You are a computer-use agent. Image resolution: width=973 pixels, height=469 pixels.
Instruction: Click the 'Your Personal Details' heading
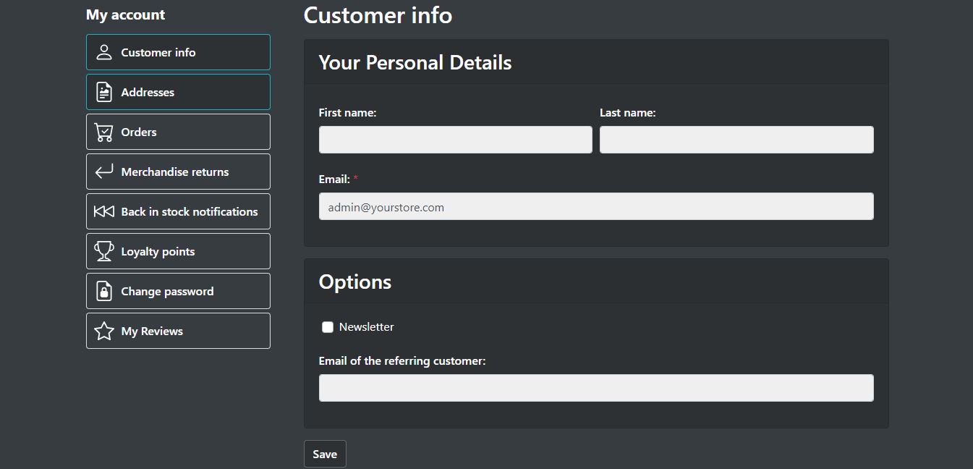click(x=415, y=63)
